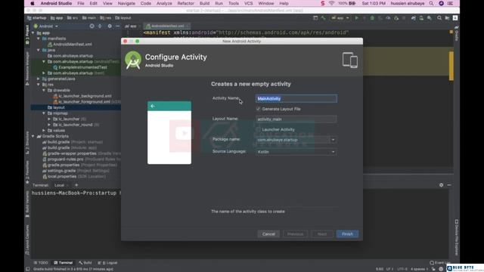Click the activity preview thumbnail

[169, 133]
